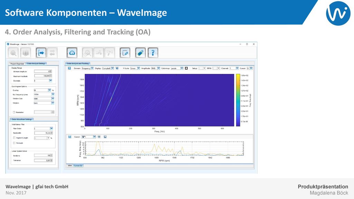The height and width of the screenshot is (199, 354).
Task: Click the black colormap invert icon
Action: [x=186, y=68]
